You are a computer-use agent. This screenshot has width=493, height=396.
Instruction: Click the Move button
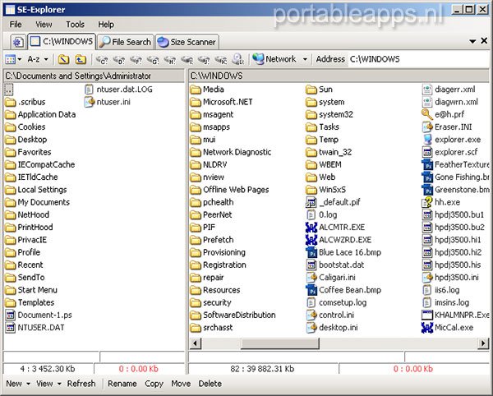pyautogui.click(x=181, y=384)
